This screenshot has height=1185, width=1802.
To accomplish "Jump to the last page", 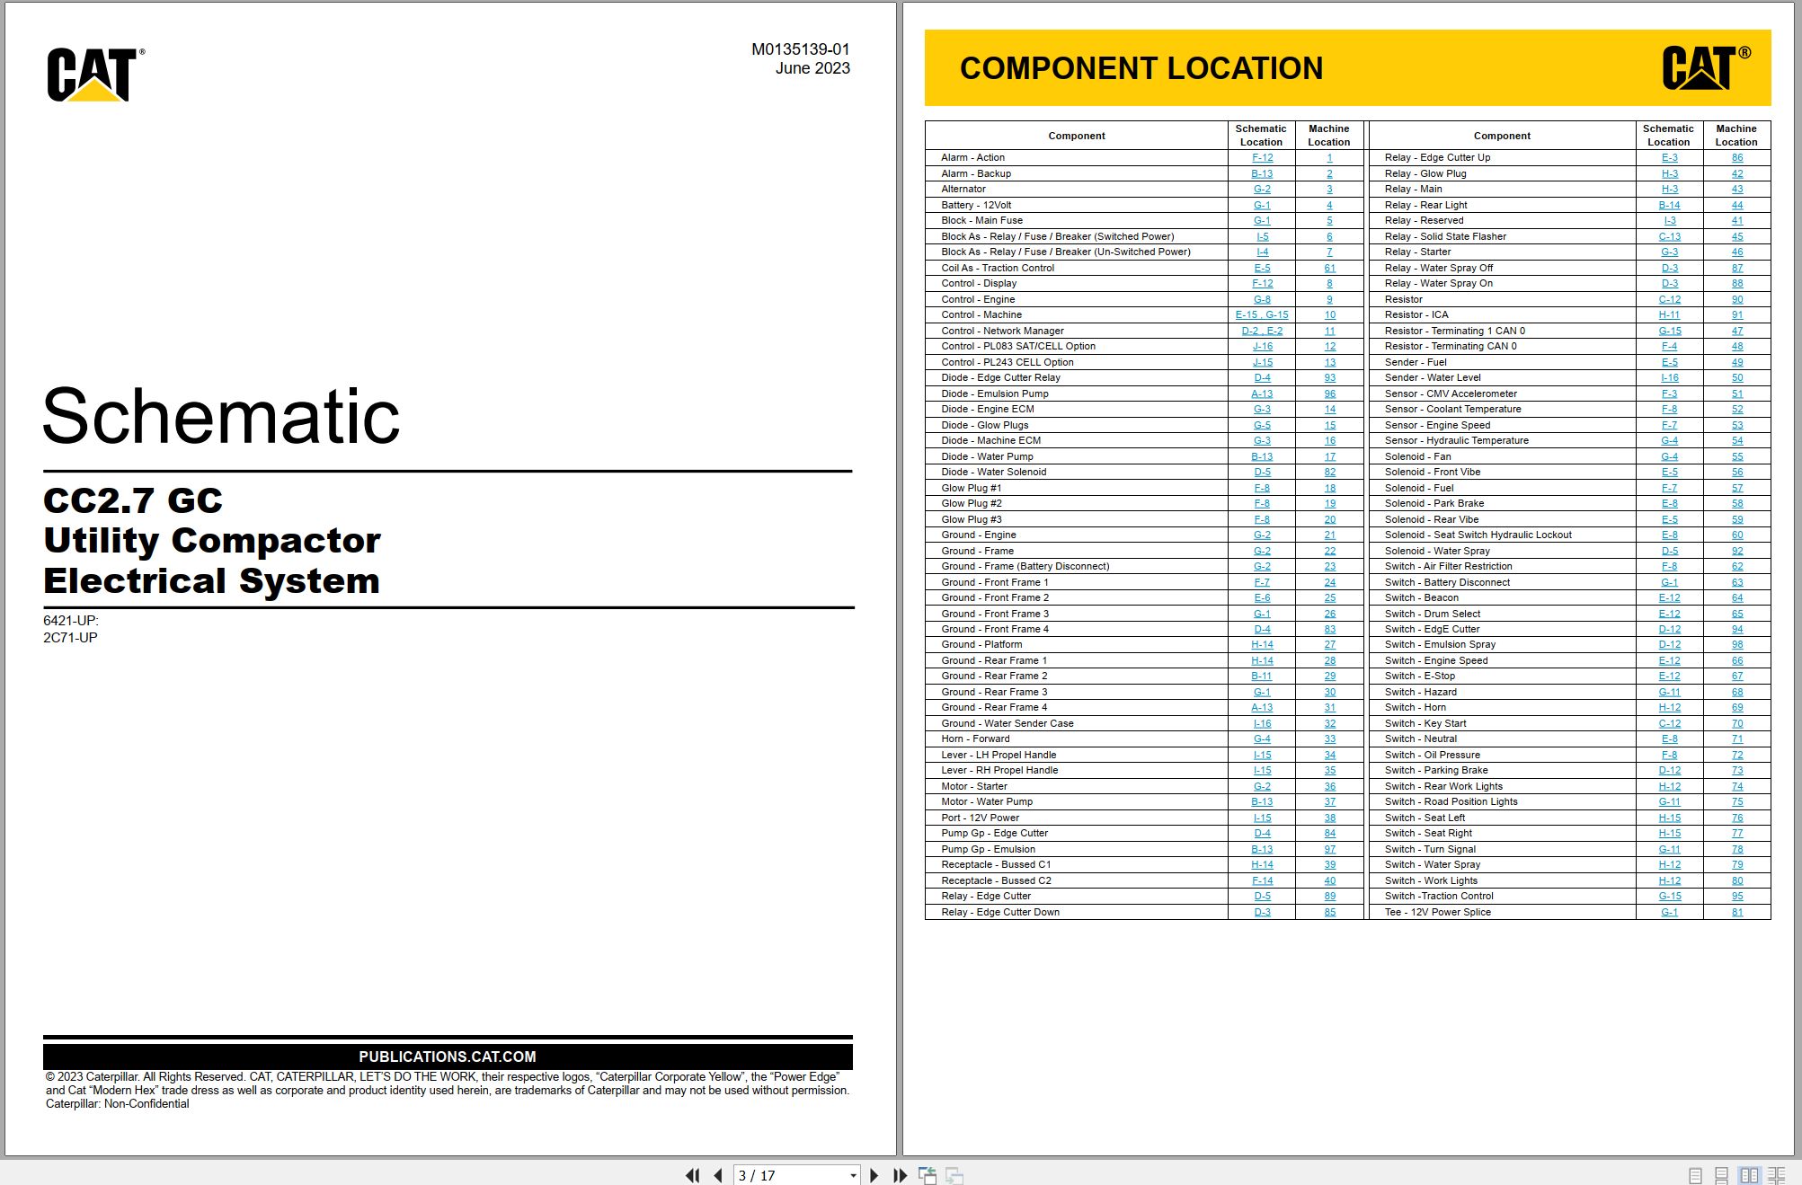I will pyautogui.click(x=900, y=1175).
